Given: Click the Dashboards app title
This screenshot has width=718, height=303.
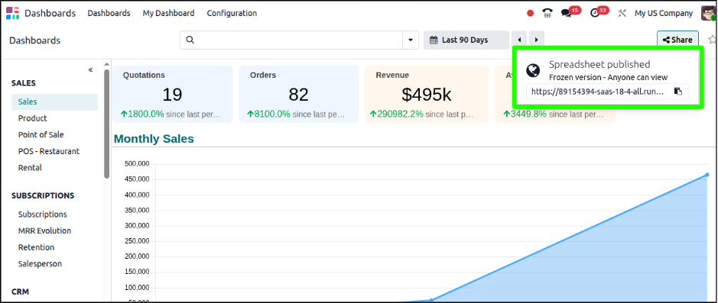Looking at the screenshot, I should click(50, 13).
